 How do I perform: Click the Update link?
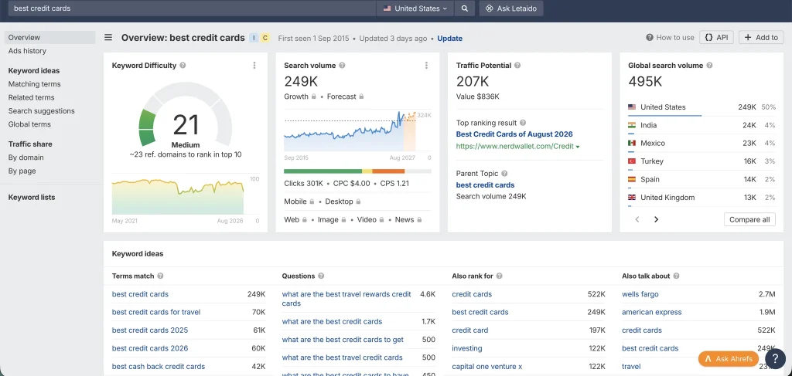[x=449, y=39]
